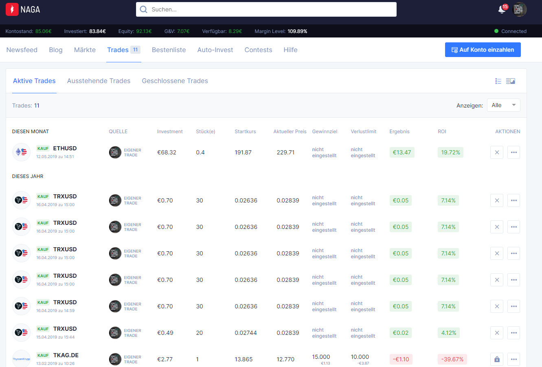Screen dimensions: 542x367
Task: Close the TRXUSD trade opened at 14:59
Action: tap(497, 306)
